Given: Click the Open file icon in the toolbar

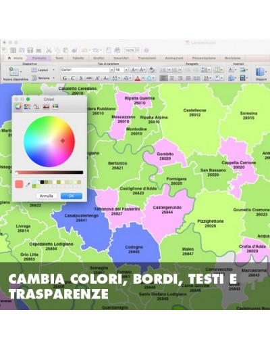Looking at the screenshot, I should click(22, 50).
